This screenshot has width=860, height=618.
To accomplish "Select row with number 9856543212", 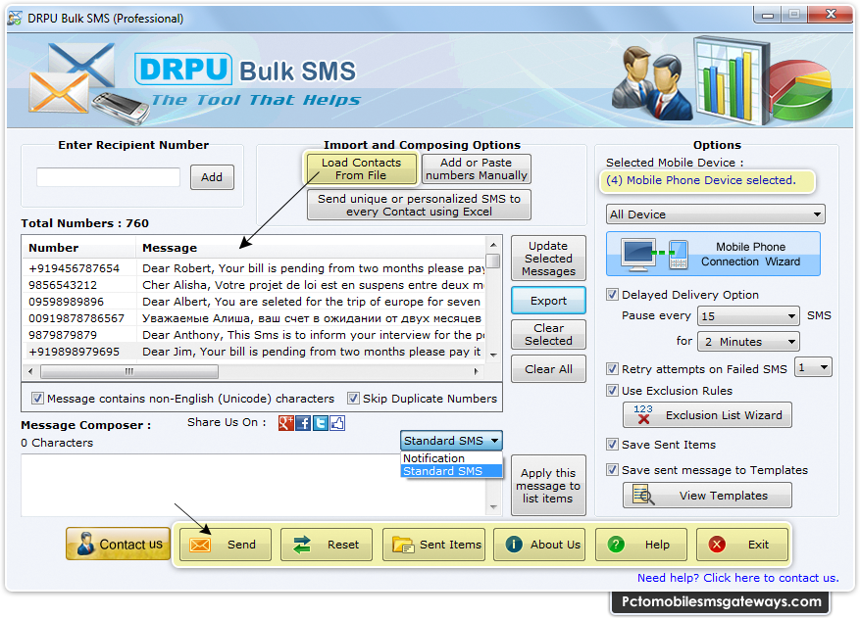I will pos(255,285).
